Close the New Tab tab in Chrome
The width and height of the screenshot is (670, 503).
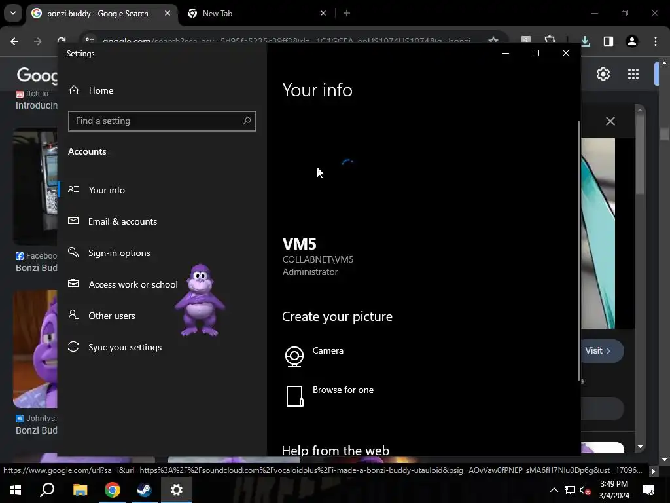click(x=323, y=13)
